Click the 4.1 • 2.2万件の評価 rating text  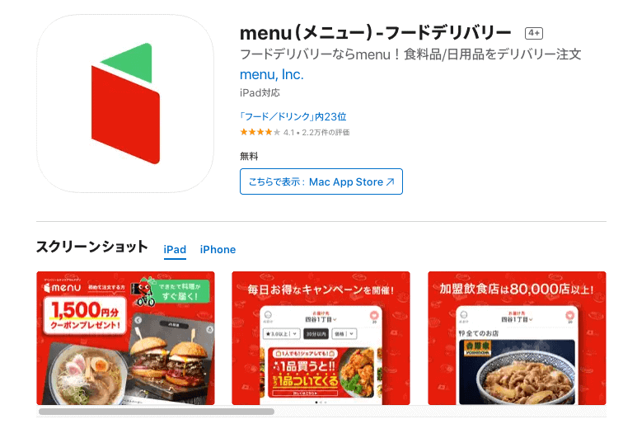(x=316, y=132)
